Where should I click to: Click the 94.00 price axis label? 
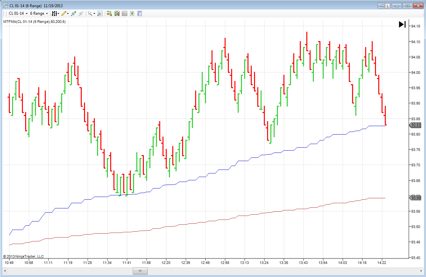tap(416, 73)
